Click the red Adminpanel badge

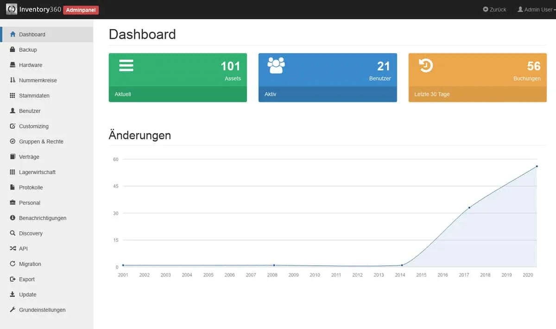click(81, 10)
